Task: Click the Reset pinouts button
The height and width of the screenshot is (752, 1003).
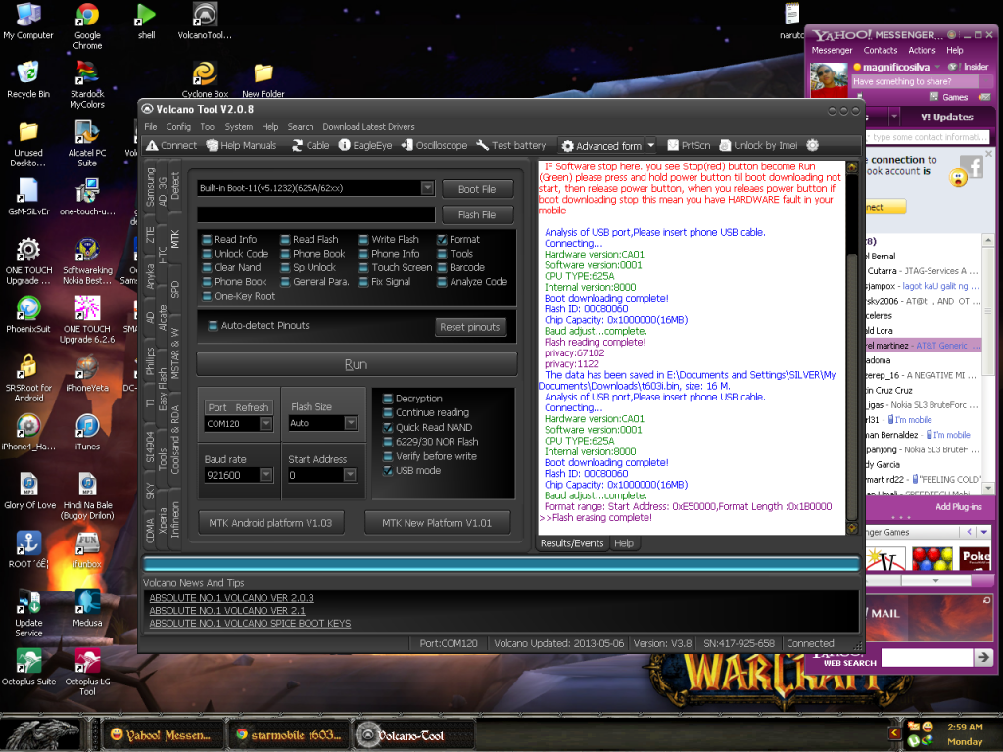Action: [470, 327]
